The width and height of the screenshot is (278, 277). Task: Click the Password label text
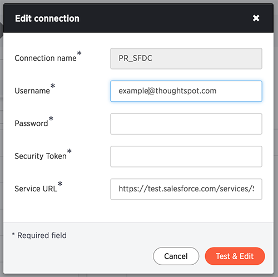31,123
